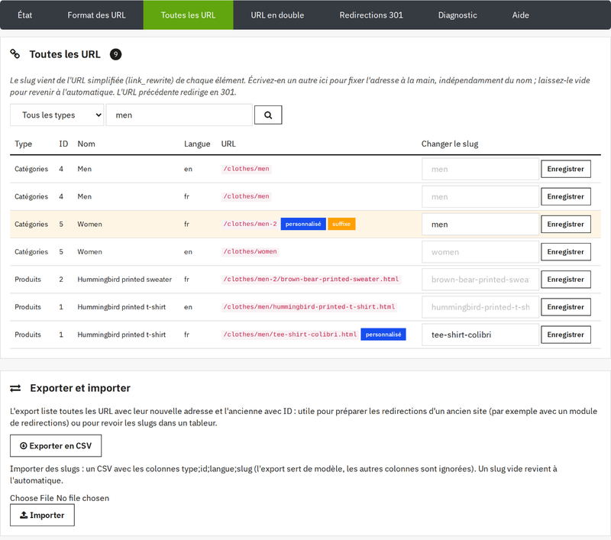
Task: Switch to the État tab
Action: pyautogui.click(x=24, y=15)
